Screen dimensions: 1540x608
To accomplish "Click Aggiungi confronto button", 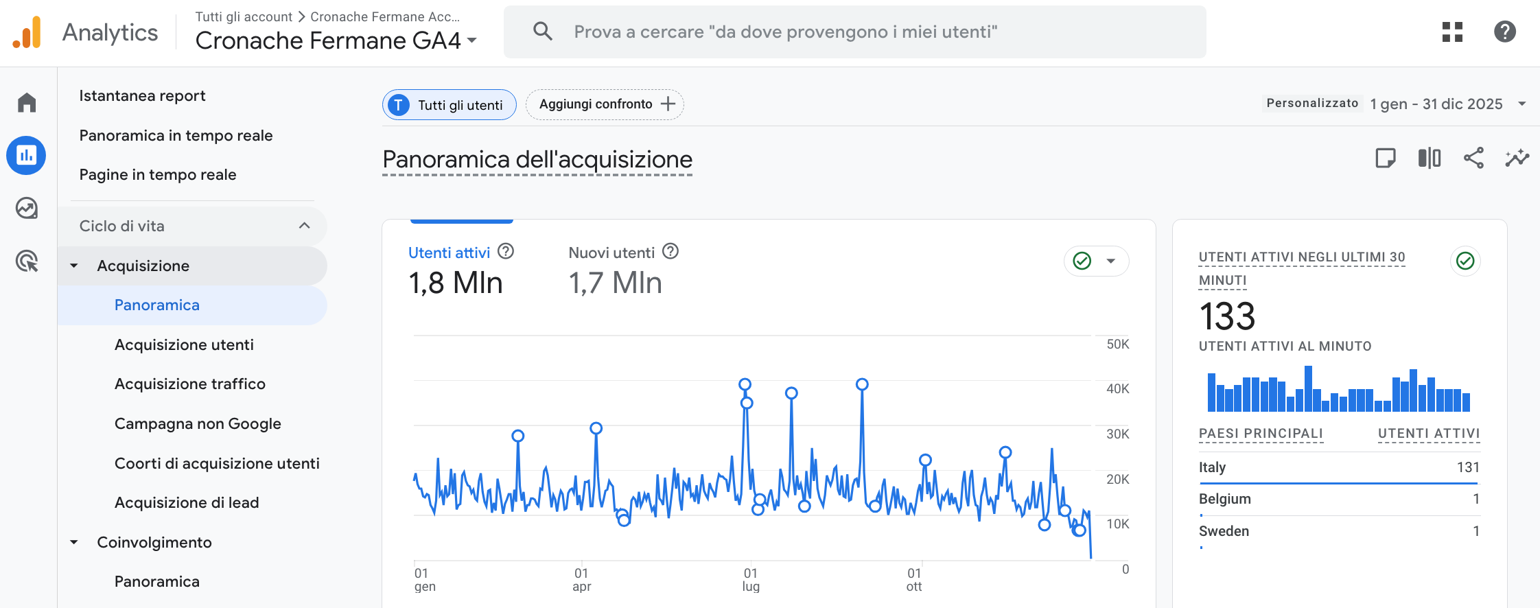I will [605, 104].
